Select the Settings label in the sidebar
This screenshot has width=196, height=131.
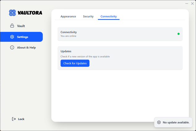point(23,37)
